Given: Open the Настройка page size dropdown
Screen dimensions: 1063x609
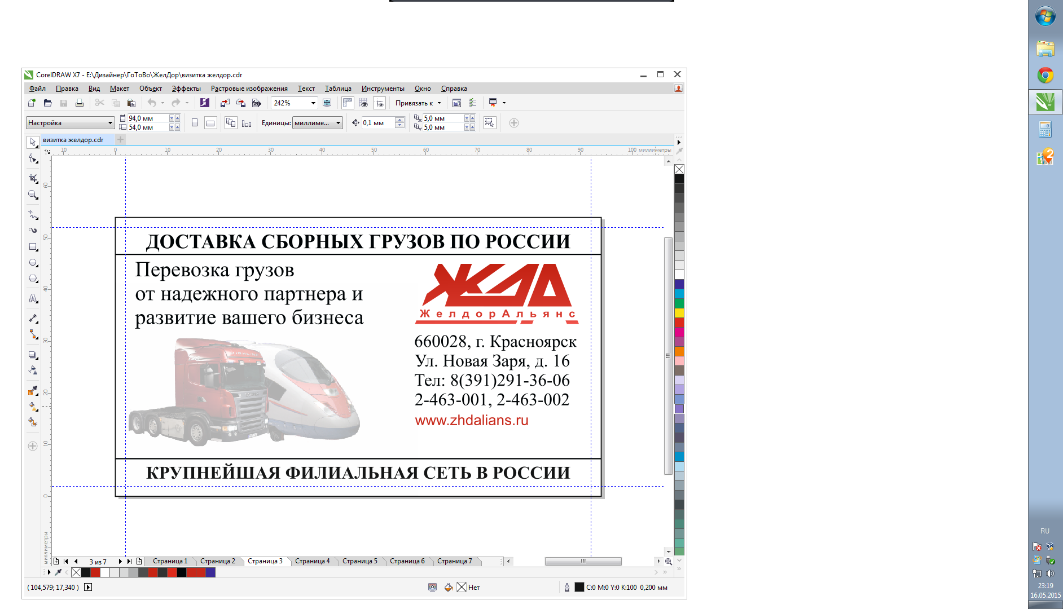Looking at the screenshot, I should point(71,123).
